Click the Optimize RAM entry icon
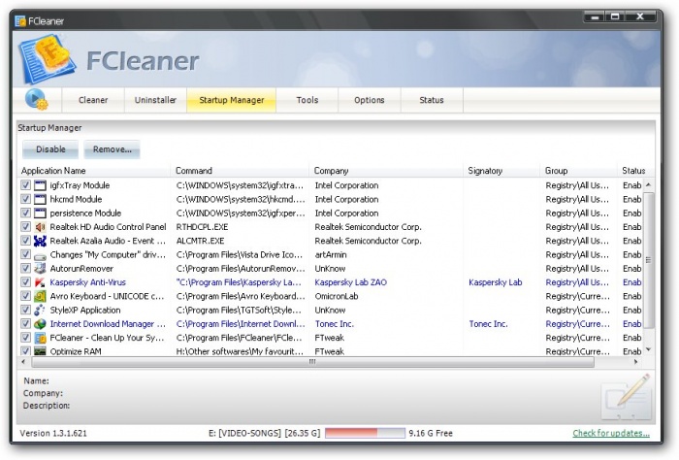 click(x=40, y=351)
